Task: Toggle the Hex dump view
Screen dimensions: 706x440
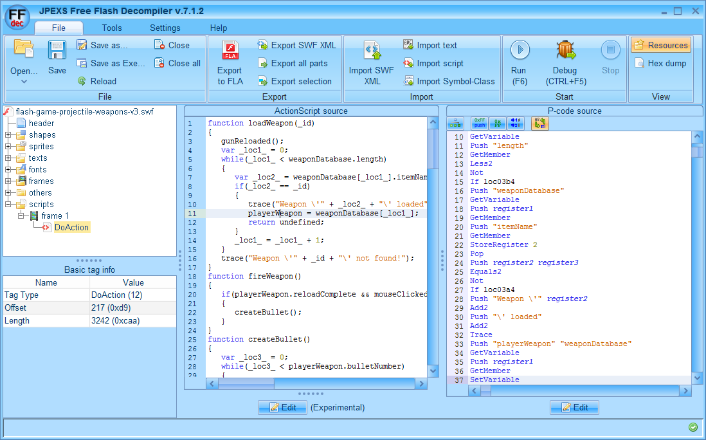Action: tap(661, 63)
